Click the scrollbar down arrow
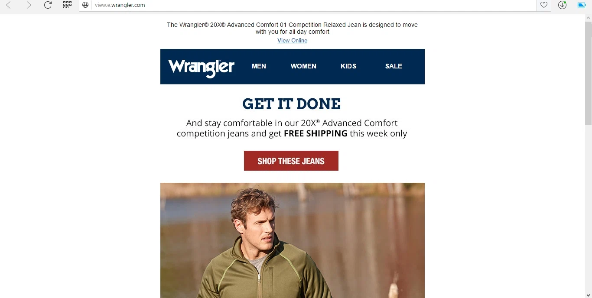Image resolution: width=592 pixels, height=298 pixels. pos(588,295)
